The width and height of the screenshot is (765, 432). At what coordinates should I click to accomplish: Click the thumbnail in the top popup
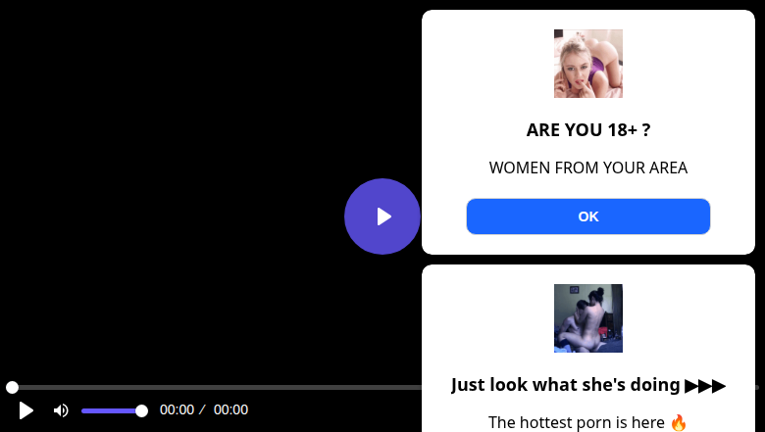click(x=588, y=64)
